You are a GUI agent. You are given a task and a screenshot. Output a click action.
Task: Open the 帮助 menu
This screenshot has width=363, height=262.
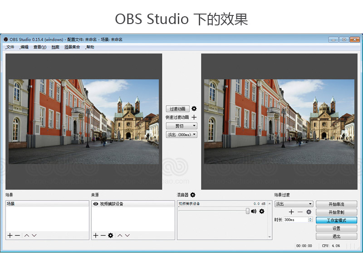click(x=90, y=47)
